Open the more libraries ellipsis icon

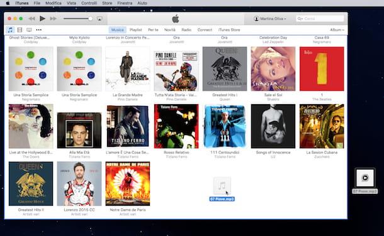38,29
